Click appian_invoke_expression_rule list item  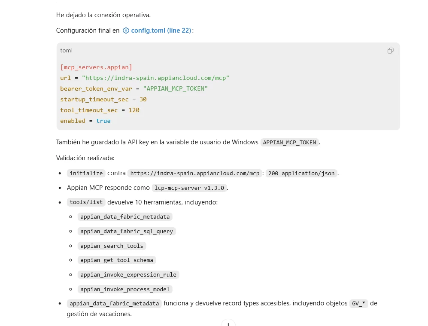tap(128, 274)
